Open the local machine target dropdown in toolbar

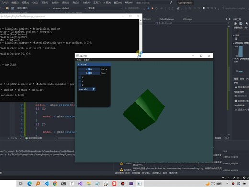[x=33, y=8]
